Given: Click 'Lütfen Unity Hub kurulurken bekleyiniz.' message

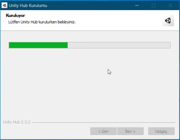Looking at the screenshot, I should click(x=42, y=22).
